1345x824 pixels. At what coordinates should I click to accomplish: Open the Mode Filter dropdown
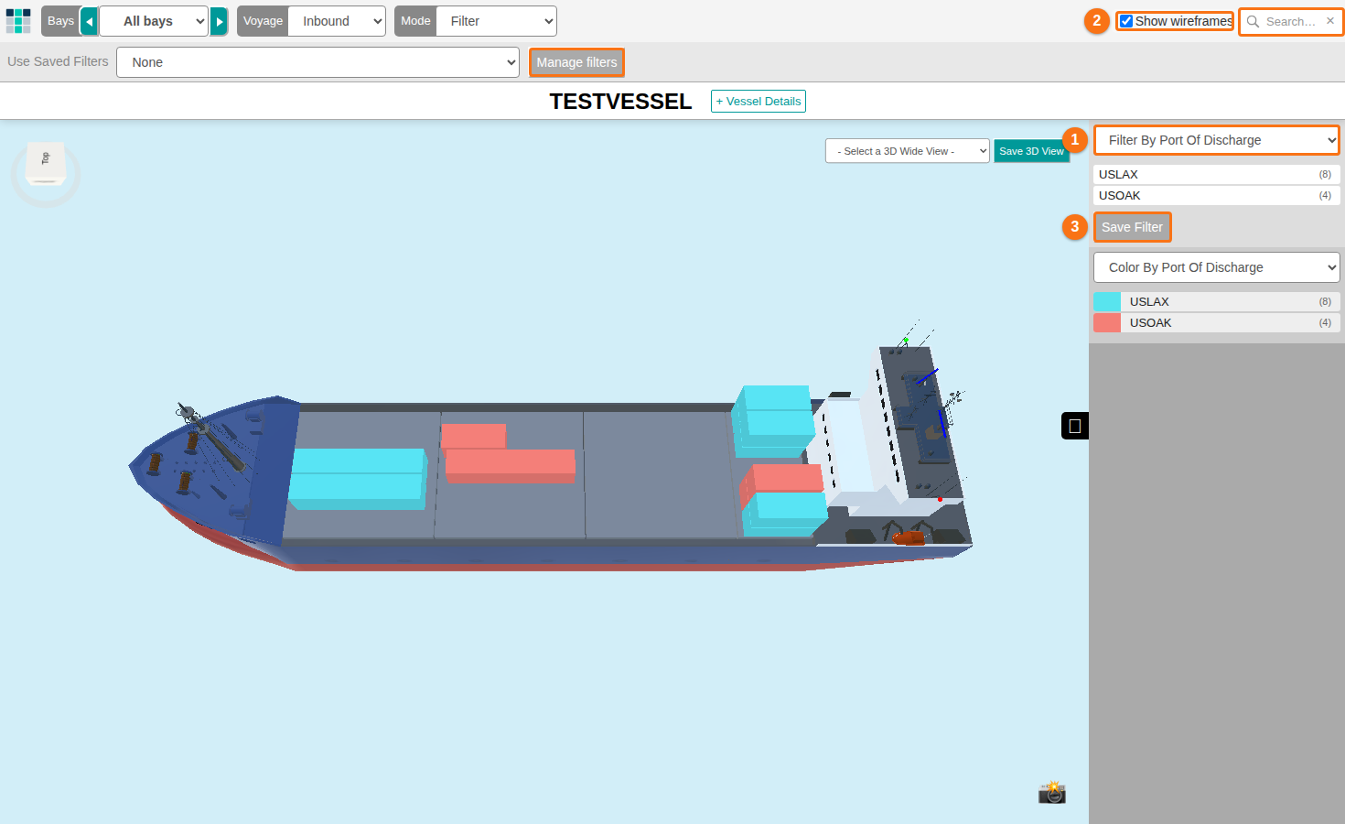coord(496,21)
